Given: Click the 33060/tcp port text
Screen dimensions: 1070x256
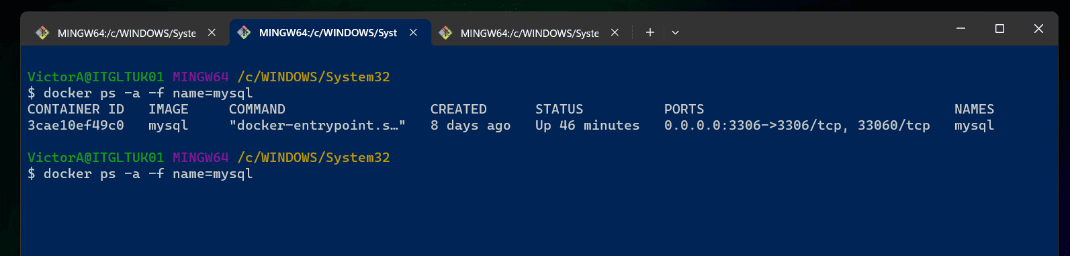Looking at the screenshot, I should 894,126.
